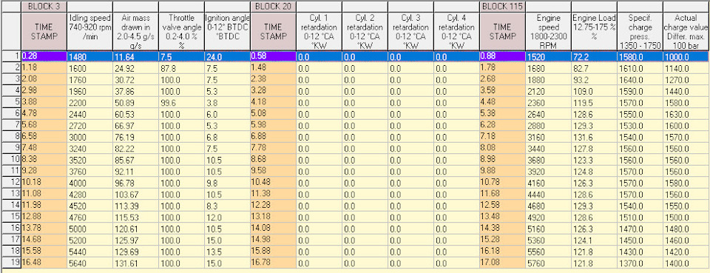Select the ignition angle cell 24.0

pyautogui.click(x=227, y=56)
